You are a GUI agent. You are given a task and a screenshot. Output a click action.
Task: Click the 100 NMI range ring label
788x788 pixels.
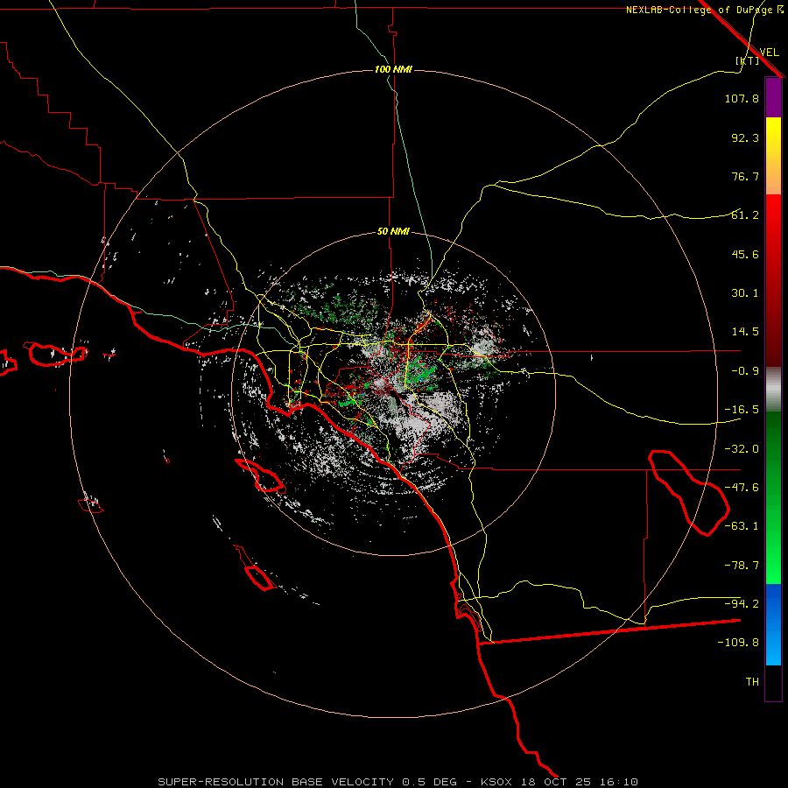click(x=393, y=69)
